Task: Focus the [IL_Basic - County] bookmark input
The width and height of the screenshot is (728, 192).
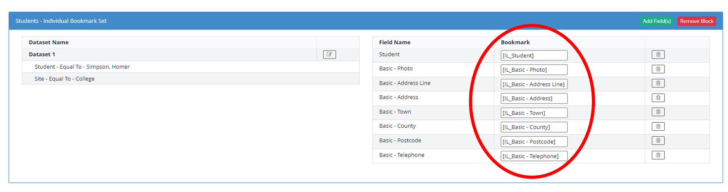Action: click(534, 127)
